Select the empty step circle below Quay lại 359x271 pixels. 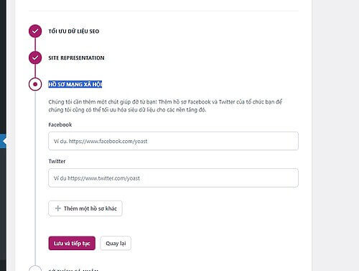coord(35,268)
